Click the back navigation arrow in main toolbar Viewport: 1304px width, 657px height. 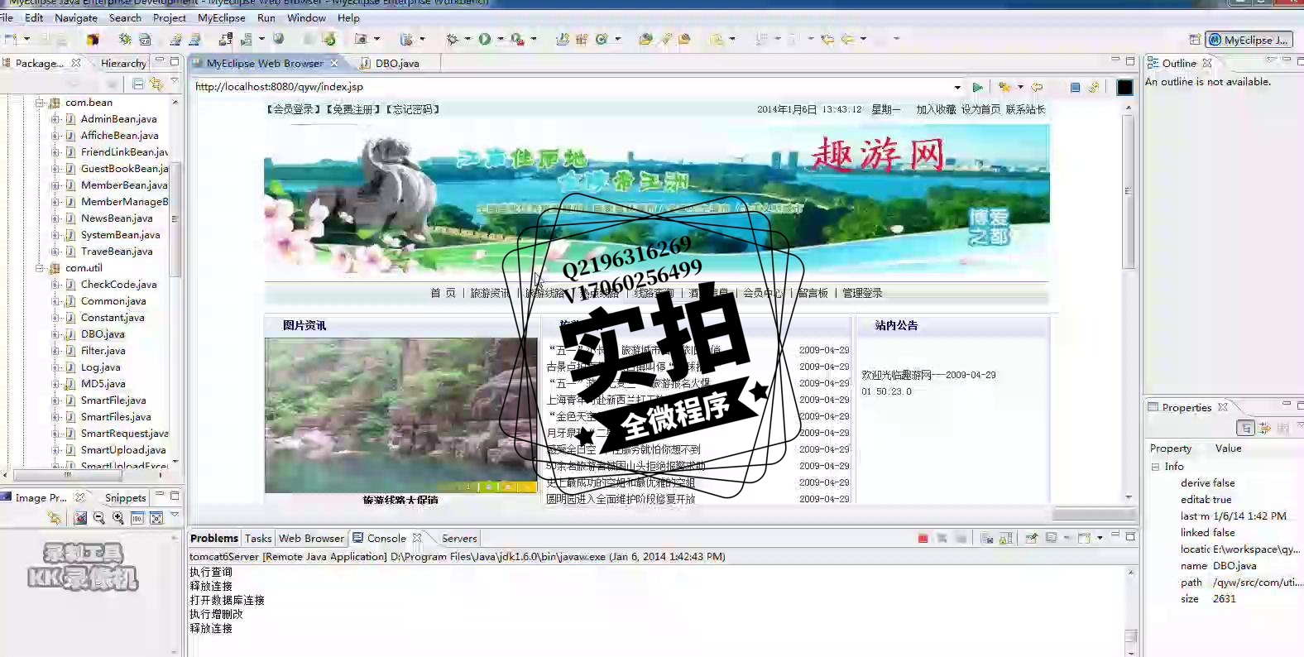click(x=847, y=39)
